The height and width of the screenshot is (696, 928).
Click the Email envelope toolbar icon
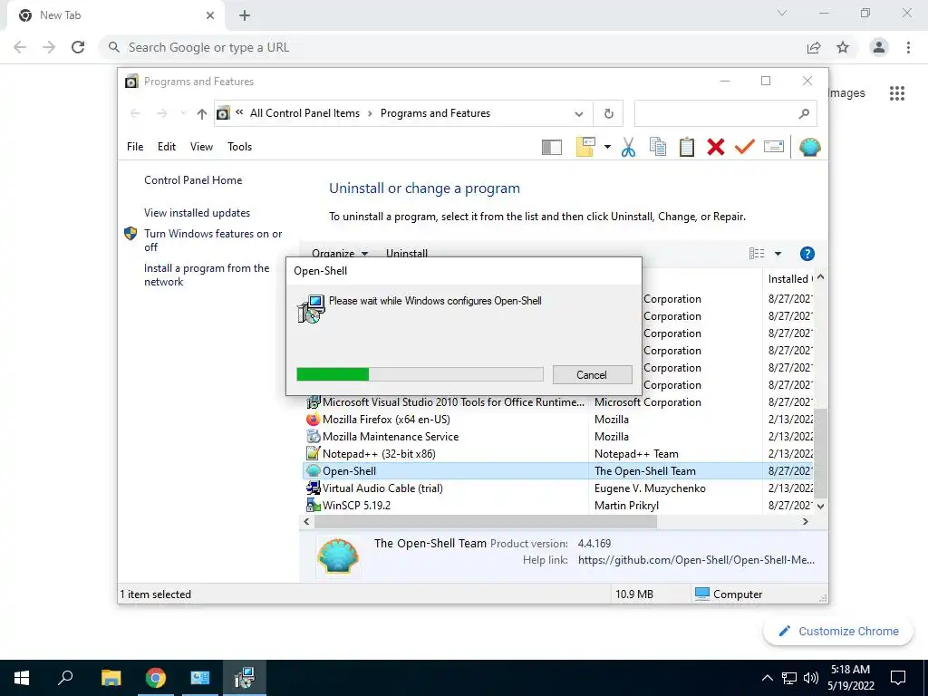[x=774, y=146]
